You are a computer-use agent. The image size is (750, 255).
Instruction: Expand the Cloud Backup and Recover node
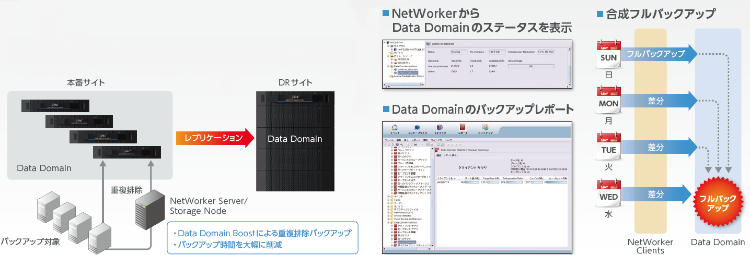(x=388, y=219)
